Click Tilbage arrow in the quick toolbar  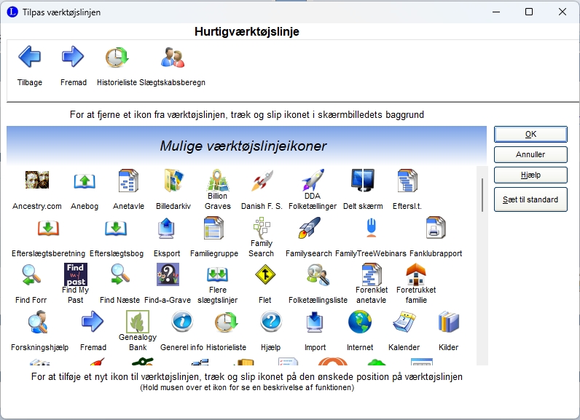pos(30,57)
